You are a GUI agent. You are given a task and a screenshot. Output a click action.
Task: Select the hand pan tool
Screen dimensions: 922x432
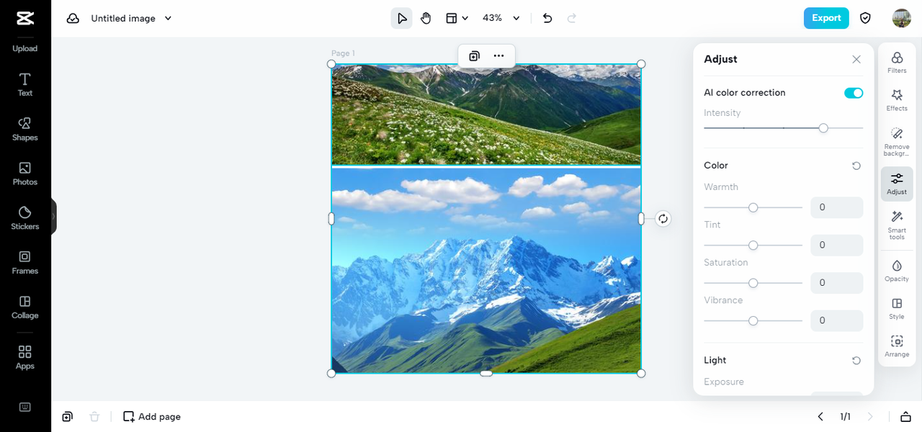(x=426, y=18)
